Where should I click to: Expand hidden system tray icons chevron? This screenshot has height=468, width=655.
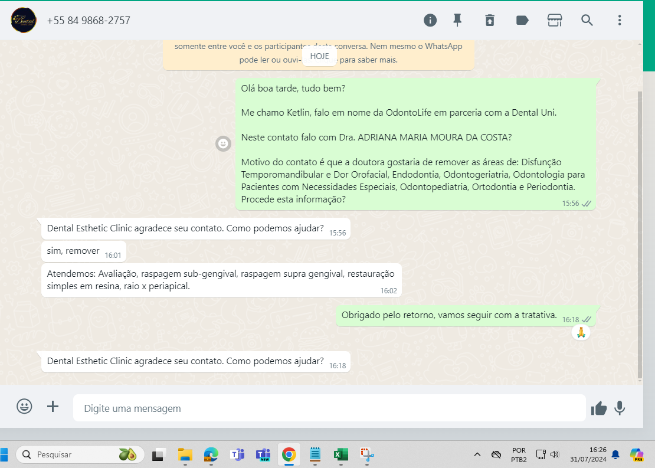[x=477, y=454]
